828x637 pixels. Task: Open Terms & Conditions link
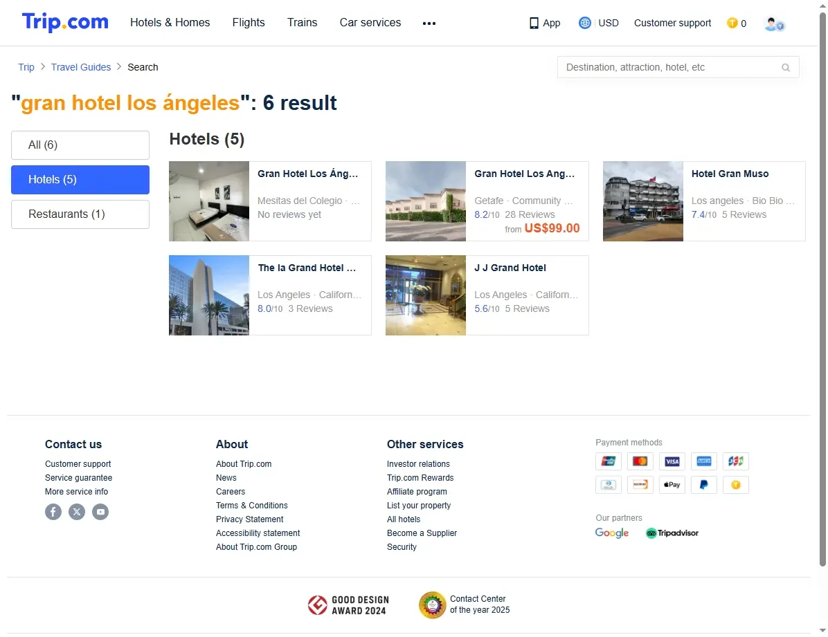point(252,506)
